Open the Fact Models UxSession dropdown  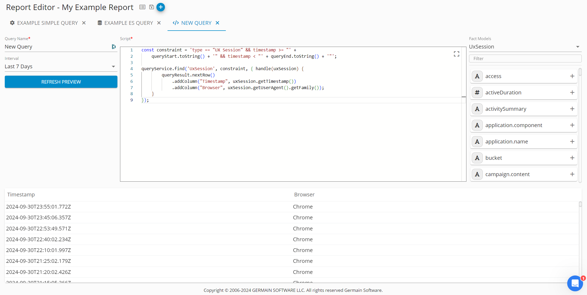(x=525, y=47)
